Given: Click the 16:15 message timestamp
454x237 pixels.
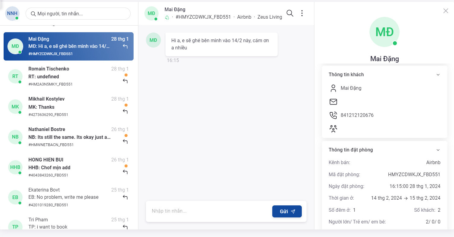Looking at the screenshot, I should pos(173,61).
